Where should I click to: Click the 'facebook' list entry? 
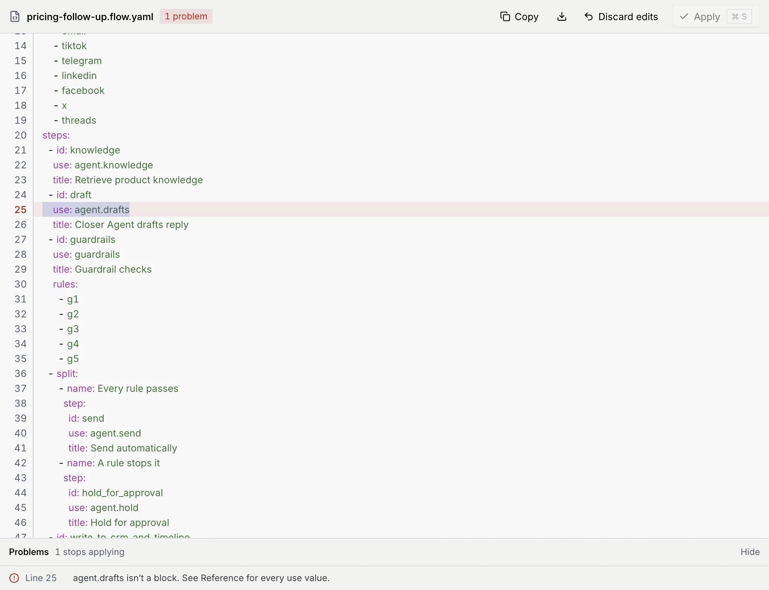[83, 91]
